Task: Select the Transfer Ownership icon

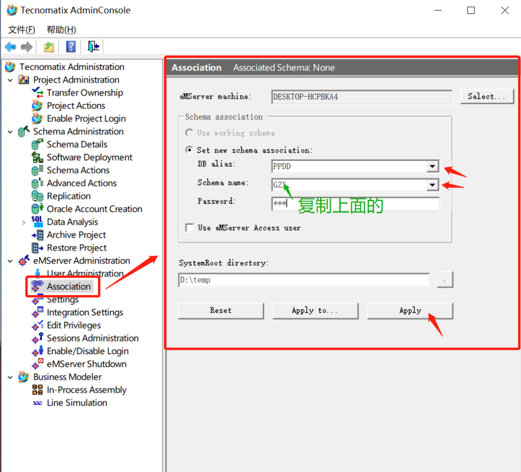Action: pyautogui.click(x=37, y=92)
